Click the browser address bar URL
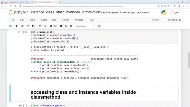The height and width of the screenshot is (107, 190). coord(73,6)
